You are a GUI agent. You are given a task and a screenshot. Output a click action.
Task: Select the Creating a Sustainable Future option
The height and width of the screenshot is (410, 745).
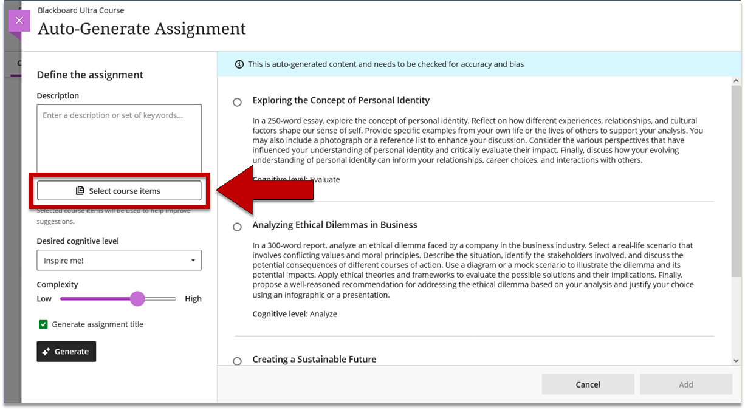(x=238, y=361)
